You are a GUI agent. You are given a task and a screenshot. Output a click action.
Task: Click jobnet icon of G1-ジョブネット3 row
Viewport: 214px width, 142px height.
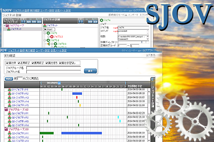9,98
